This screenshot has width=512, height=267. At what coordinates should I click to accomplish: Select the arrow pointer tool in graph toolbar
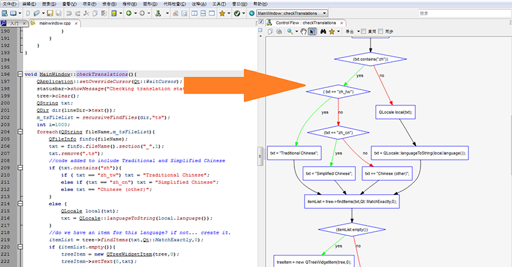[312, 31]
